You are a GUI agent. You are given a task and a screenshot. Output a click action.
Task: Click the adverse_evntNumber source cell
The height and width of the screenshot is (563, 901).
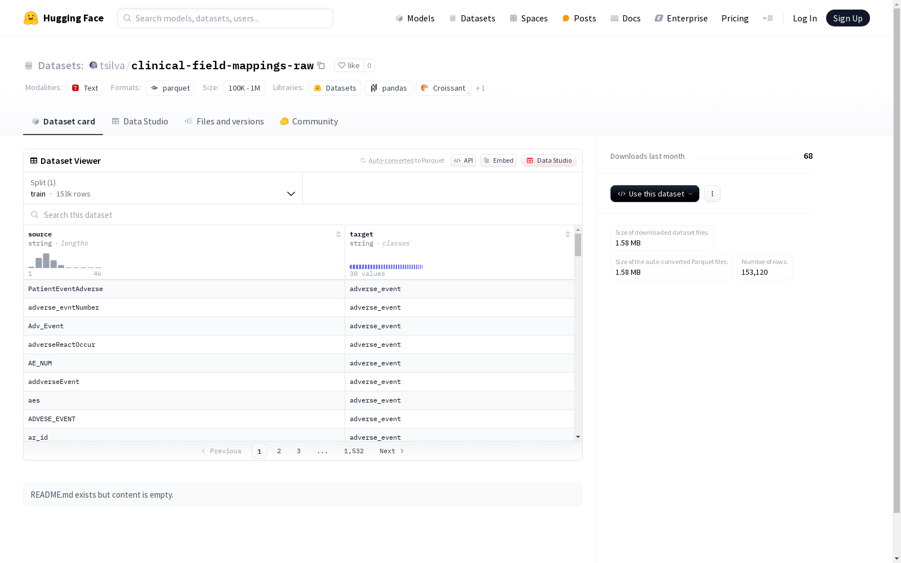pyautogui.click(x=184, y=307)
